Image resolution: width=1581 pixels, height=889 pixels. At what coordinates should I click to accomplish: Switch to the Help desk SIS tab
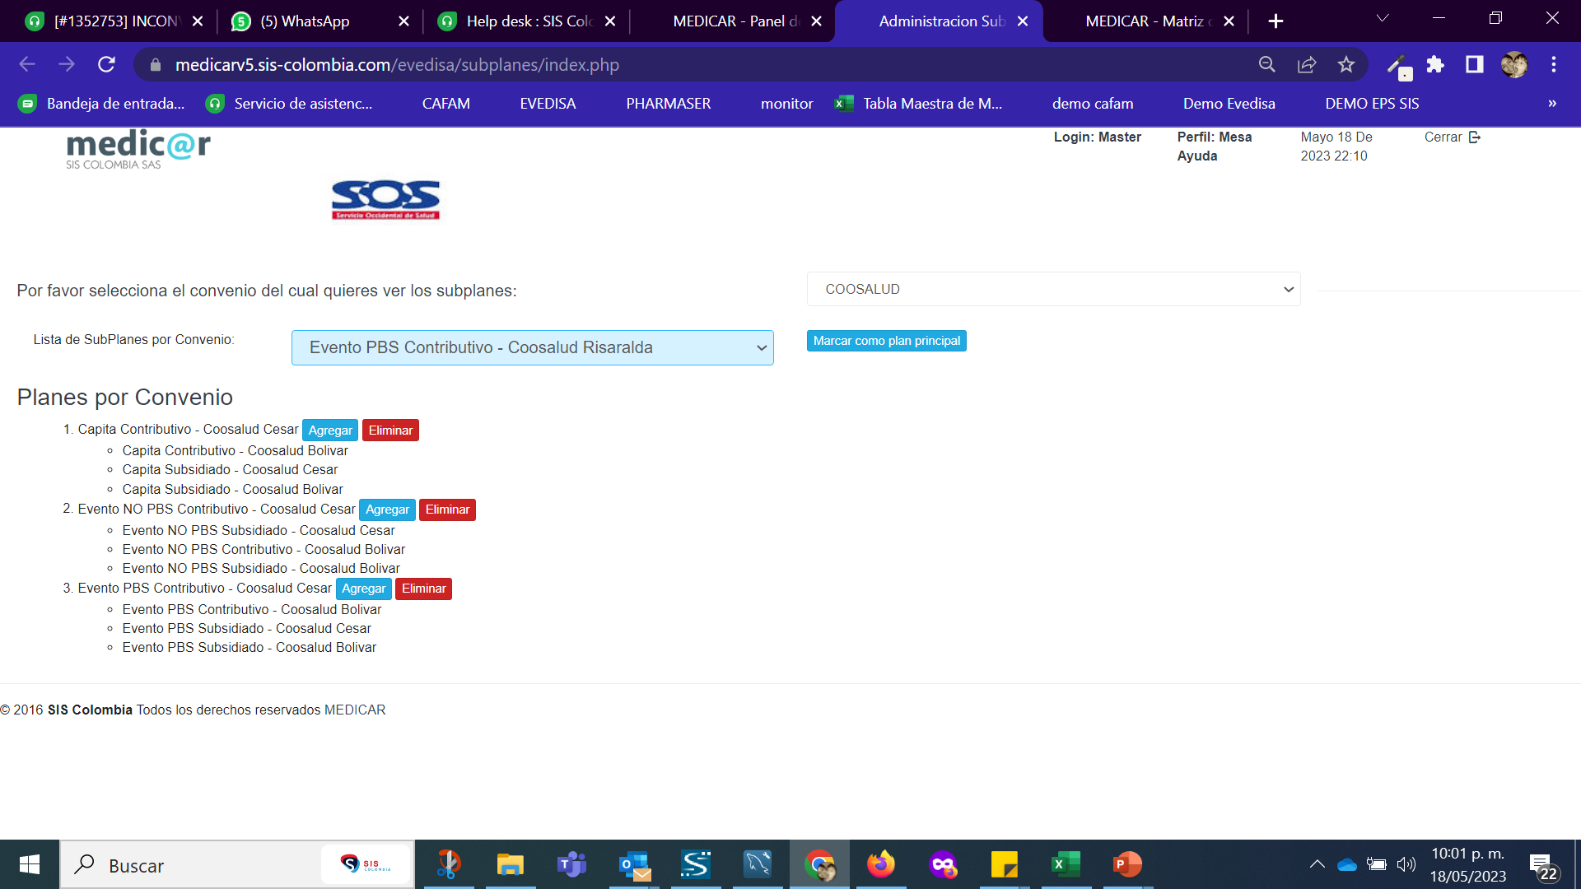pos(527,21)
